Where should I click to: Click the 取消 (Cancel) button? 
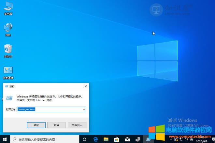[x=56, y=125]
